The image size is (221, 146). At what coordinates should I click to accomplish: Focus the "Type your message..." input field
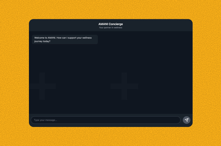point(105,120)
